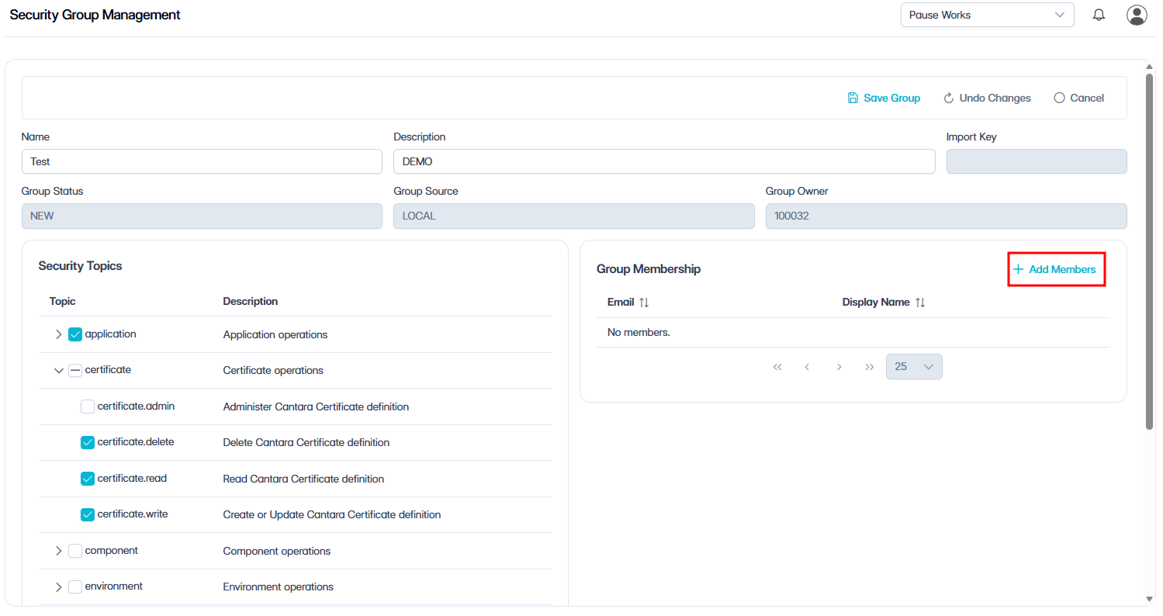This screenshot has width=1163, height=616.
Task: Click the Group Membership heading
Action: [649, 269]
